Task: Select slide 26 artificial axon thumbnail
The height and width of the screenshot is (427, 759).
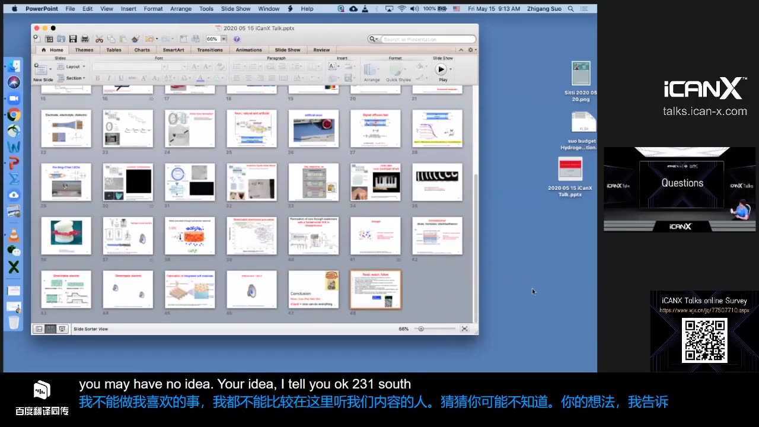Action: coord(314,128)
